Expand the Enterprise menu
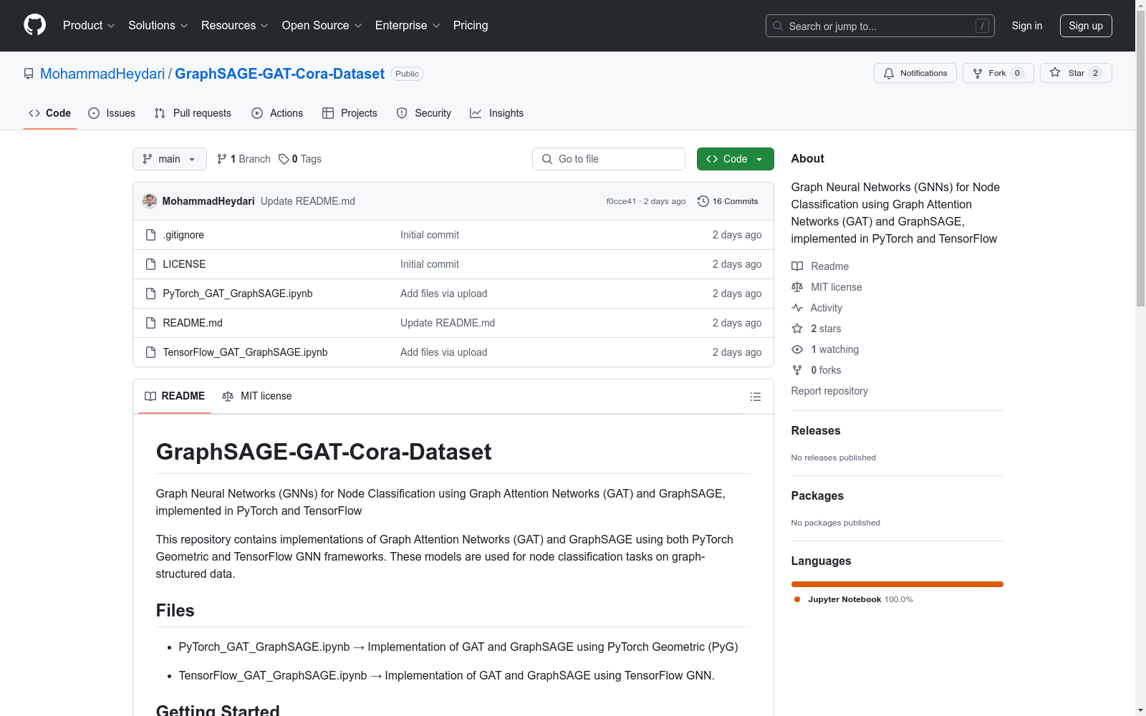This screenshot has height=716, width=1146. point(408,26)
